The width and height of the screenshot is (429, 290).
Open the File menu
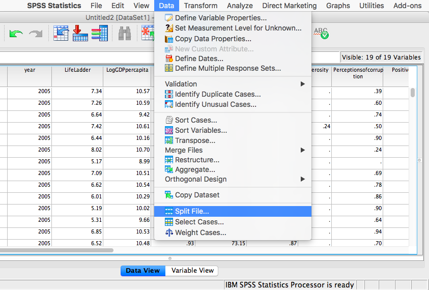coord(96,6)
